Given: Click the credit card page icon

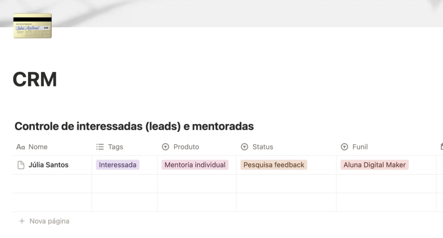Looking at the screenshot, I should click(32, 26).
